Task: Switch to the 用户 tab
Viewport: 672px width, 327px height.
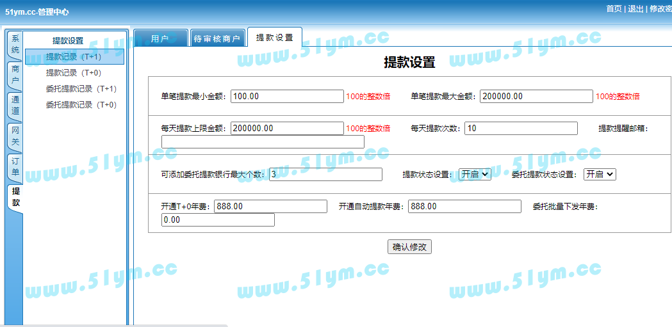Action: (160, 38)
